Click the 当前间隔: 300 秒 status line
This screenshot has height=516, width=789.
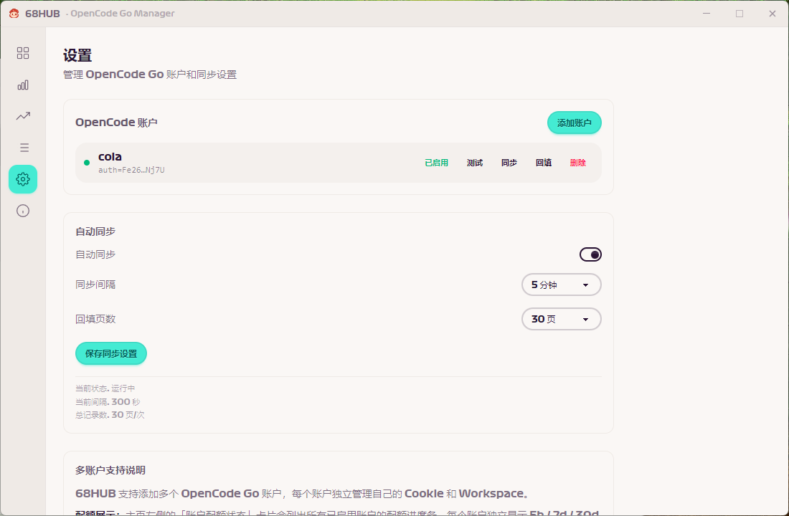pyautogui.click(x=108, y=402)
